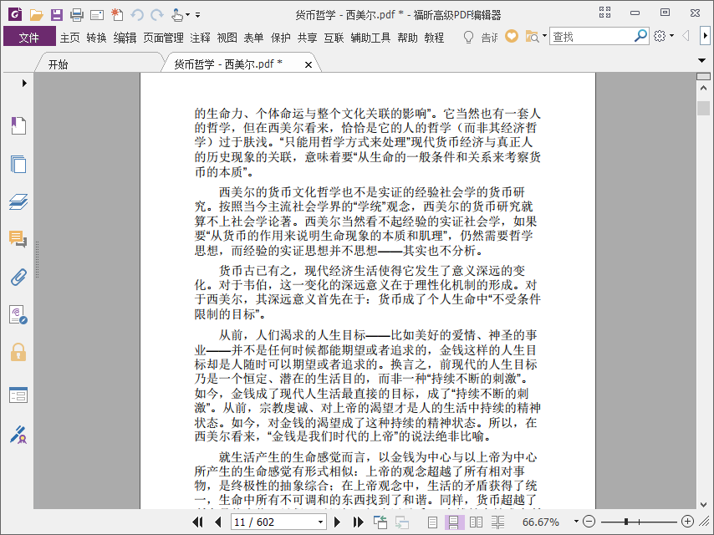Open the touch mode dropdown arrow
Screen dimensions: 714x535
(187, 15)
